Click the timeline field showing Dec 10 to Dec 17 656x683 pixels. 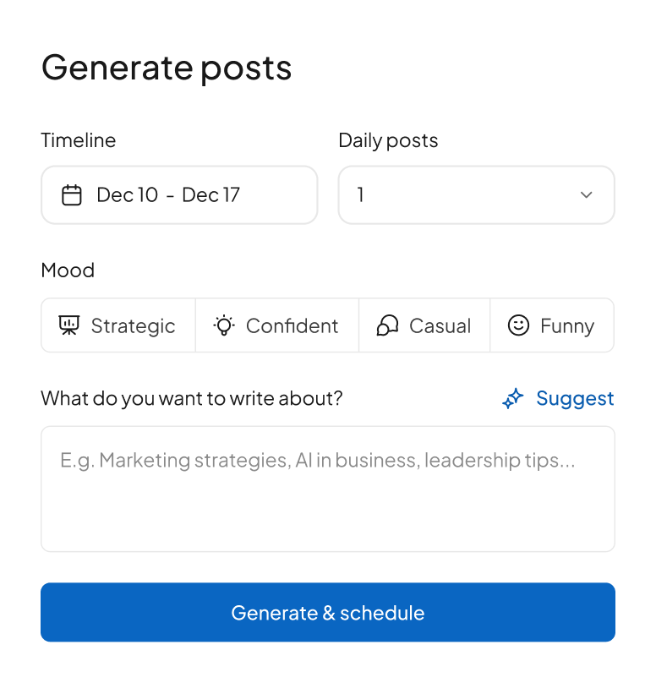click(x=179, y=195)
